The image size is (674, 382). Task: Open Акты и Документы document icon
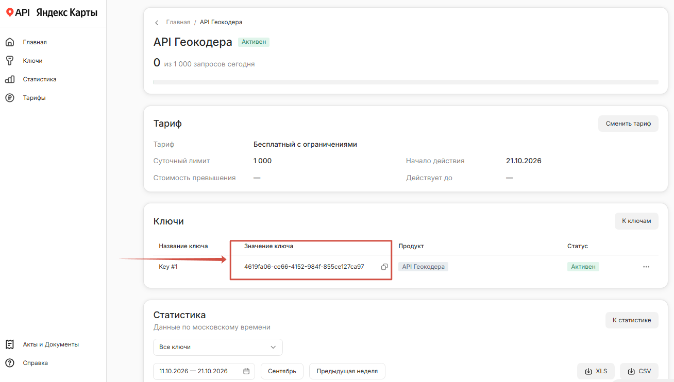point(10,344)
